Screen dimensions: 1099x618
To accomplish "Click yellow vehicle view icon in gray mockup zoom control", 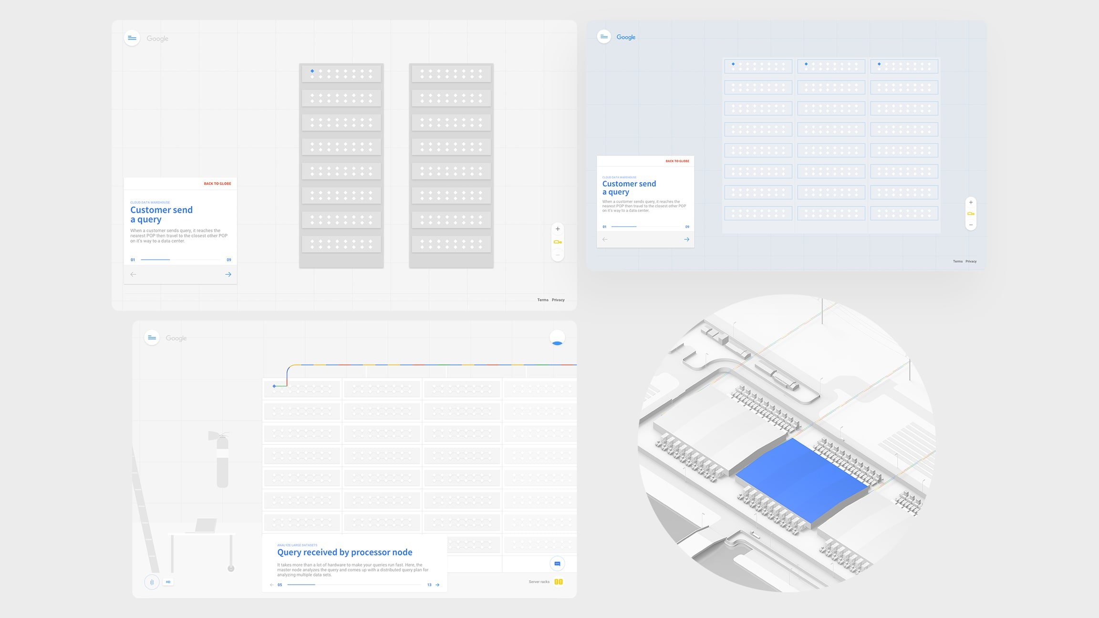I will (x=558, y=242).
